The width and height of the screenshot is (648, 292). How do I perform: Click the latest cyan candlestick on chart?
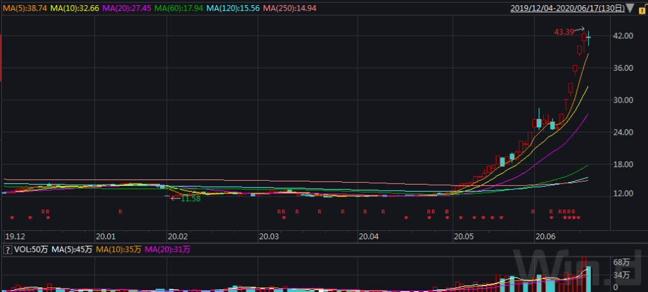coord(589,38)
